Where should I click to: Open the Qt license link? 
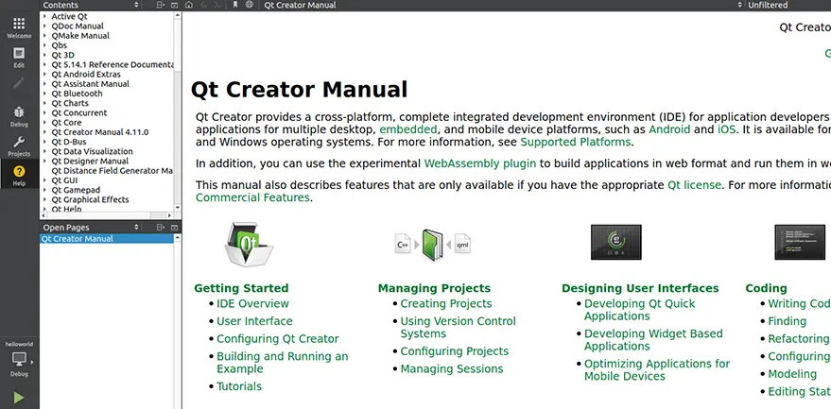[x=694, y=185]
